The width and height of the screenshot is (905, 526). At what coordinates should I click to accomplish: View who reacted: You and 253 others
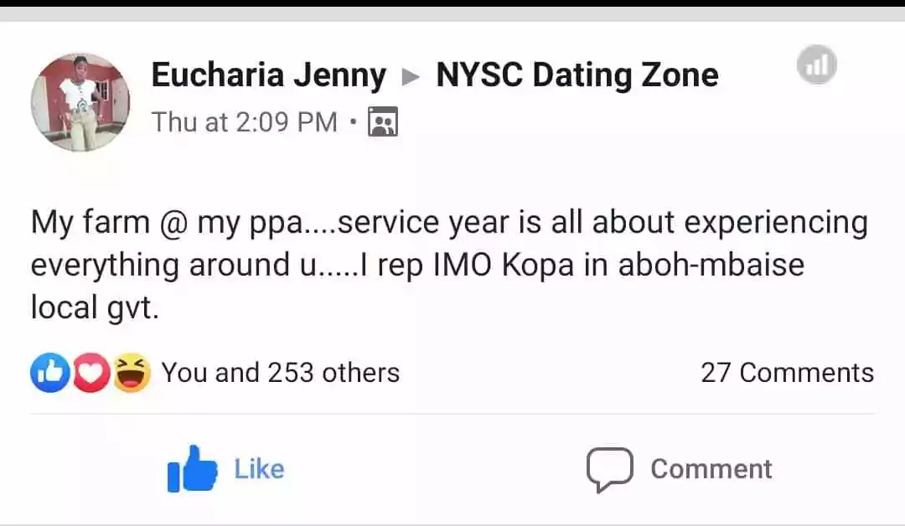(281, 373)
